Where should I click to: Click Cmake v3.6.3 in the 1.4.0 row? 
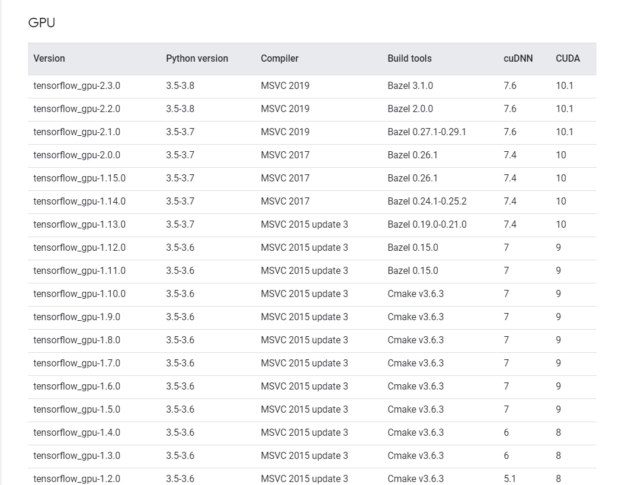415,432
